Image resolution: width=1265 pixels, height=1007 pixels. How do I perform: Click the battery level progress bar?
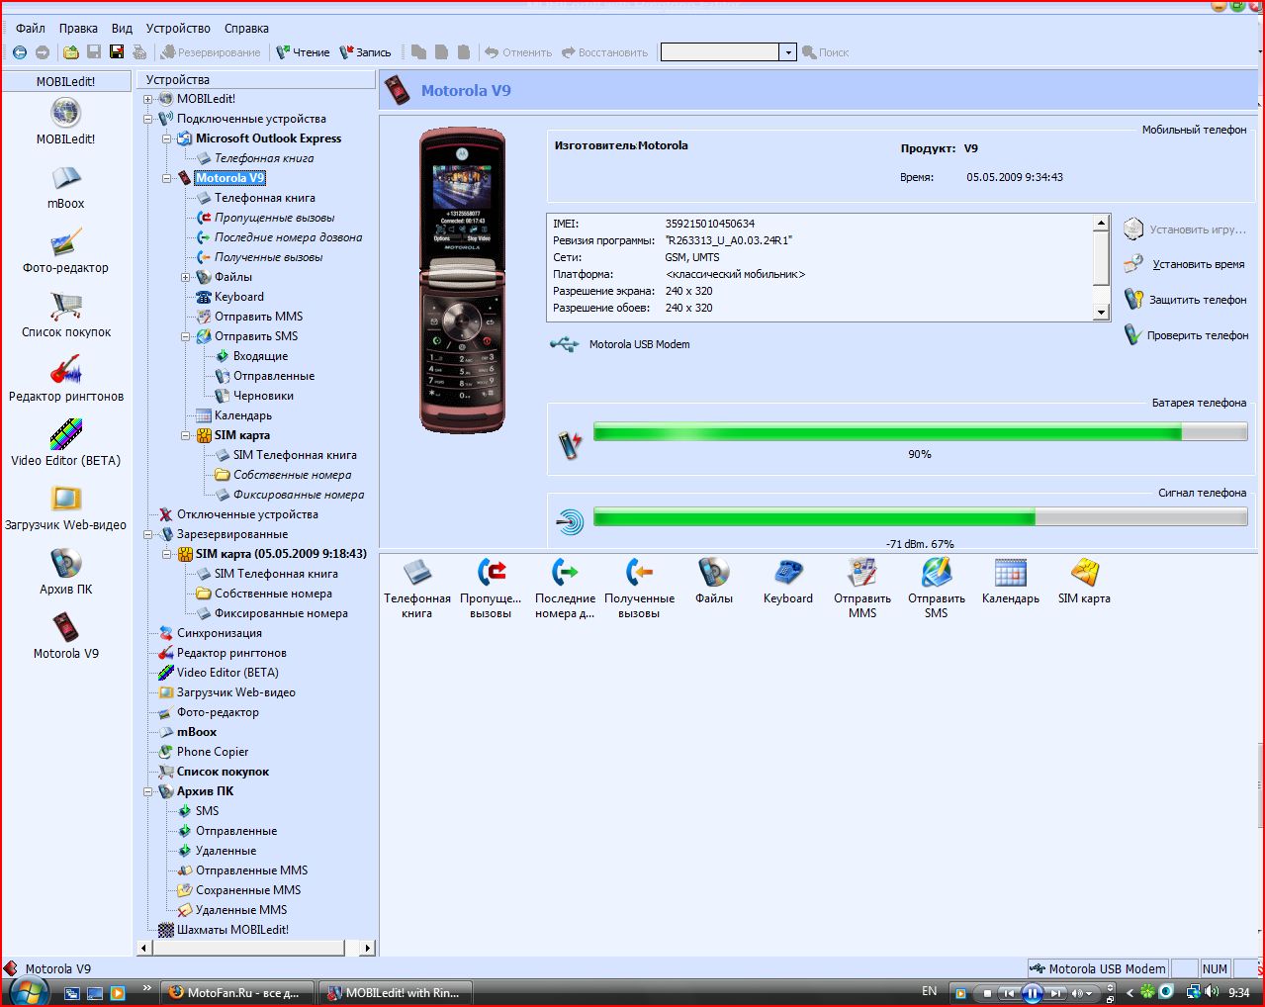pos(920,431)
